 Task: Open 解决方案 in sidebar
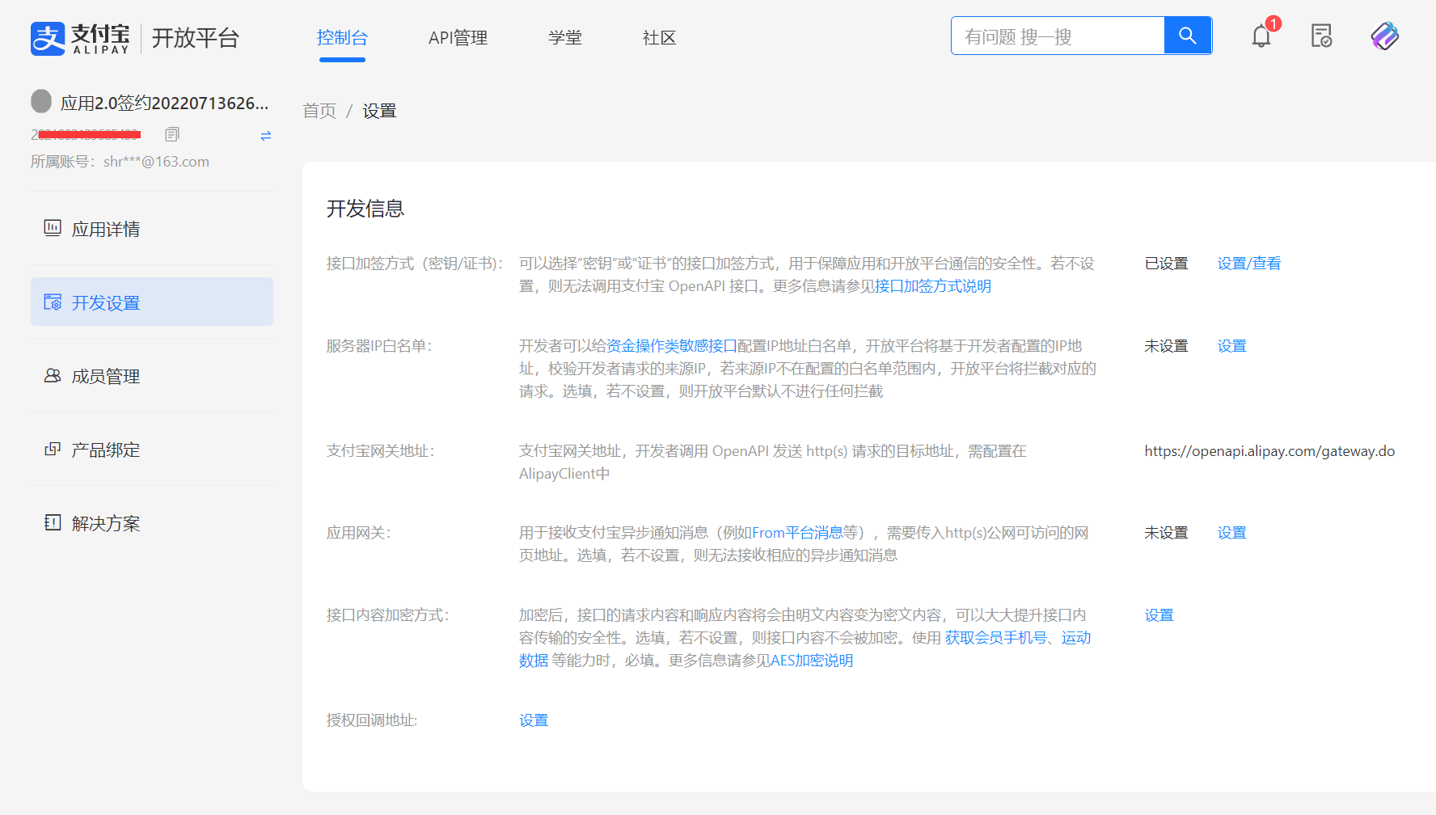click(x=105, y=523)
